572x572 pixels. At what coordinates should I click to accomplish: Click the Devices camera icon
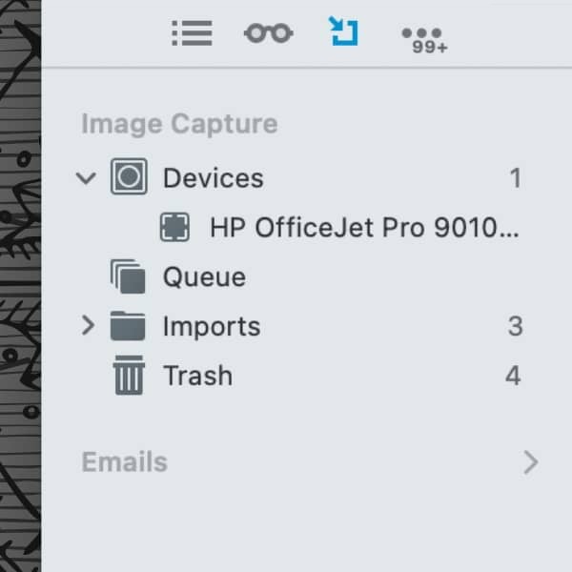tap(129, 177)
